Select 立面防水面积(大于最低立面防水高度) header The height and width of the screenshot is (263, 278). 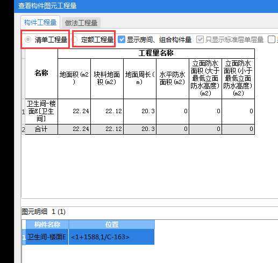(205, 79)
